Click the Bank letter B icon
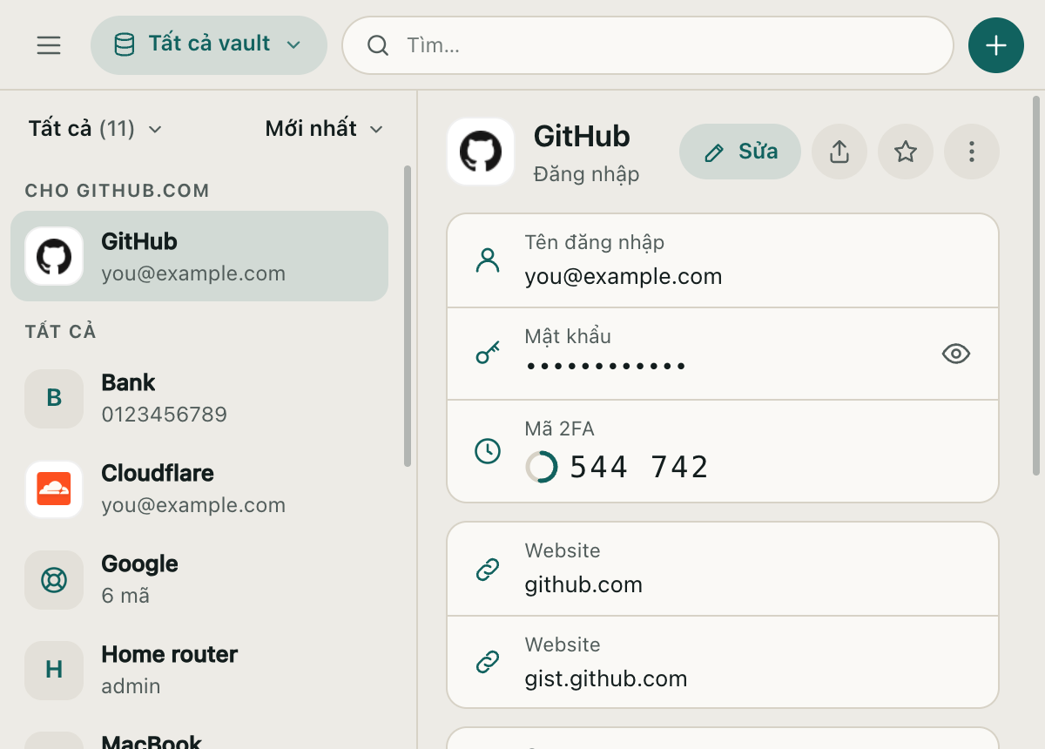 coord(54,399)
